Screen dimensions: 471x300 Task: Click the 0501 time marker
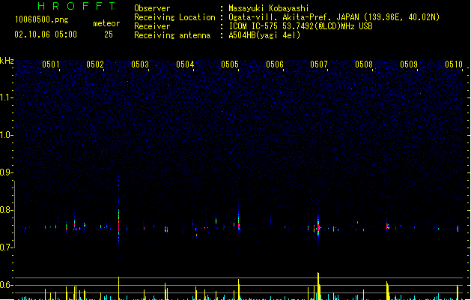click(x=50, y=64)
